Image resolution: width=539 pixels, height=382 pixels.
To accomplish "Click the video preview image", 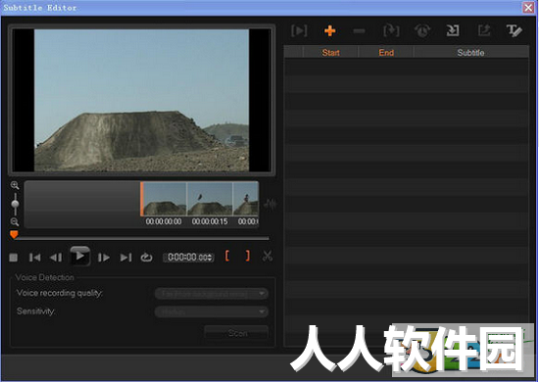I will (141, 100).
